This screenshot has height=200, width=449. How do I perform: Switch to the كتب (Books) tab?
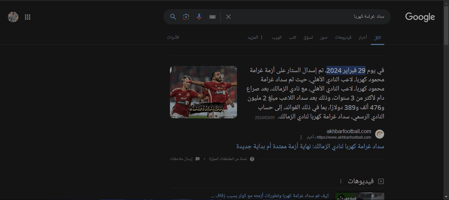292,38
